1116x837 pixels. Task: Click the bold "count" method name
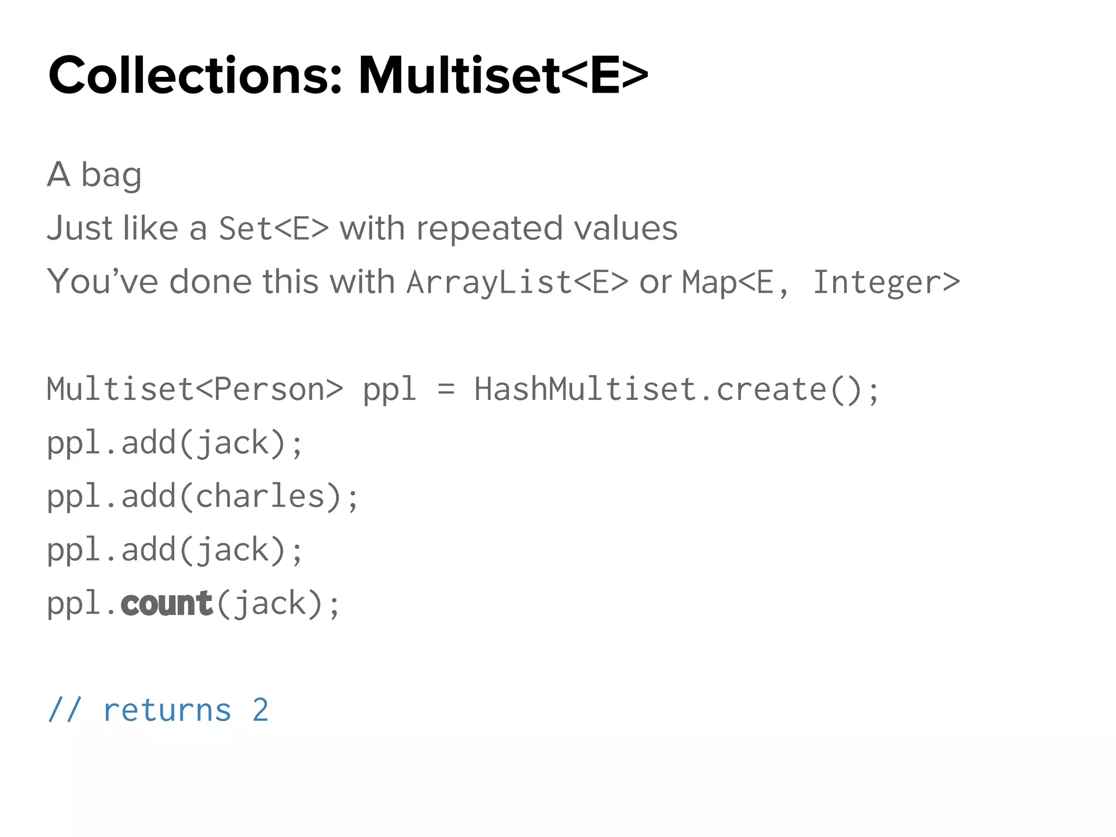pyautogui.click(x=166, y=603)
